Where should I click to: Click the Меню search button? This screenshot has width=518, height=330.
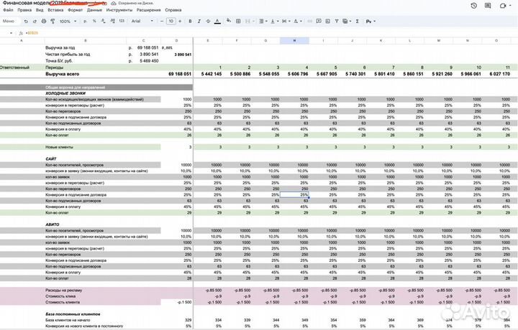(x=10, y=22)
